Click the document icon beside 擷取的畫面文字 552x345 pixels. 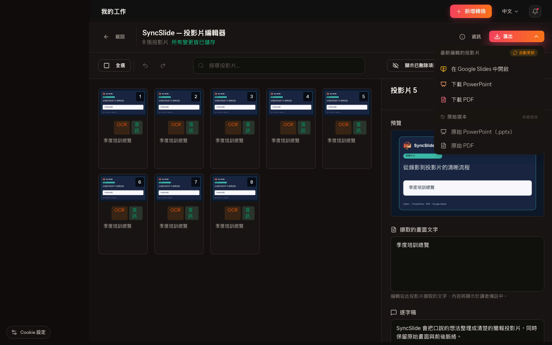click(x=394, y=230)
